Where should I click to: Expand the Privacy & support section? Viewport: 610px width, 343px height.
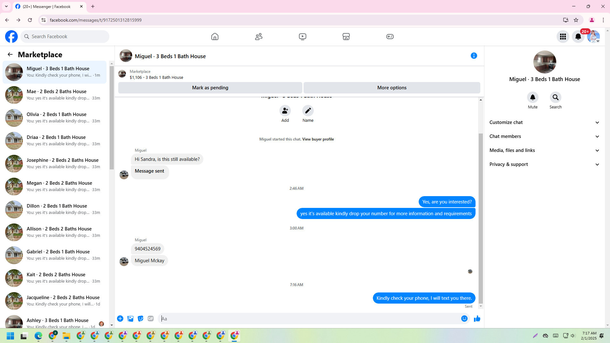(x=545, y=164)
